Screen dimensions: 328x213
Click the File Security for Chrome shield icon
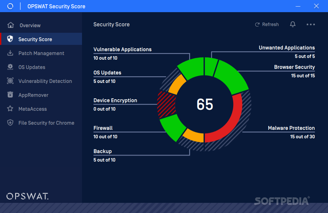tap(10, 123)
